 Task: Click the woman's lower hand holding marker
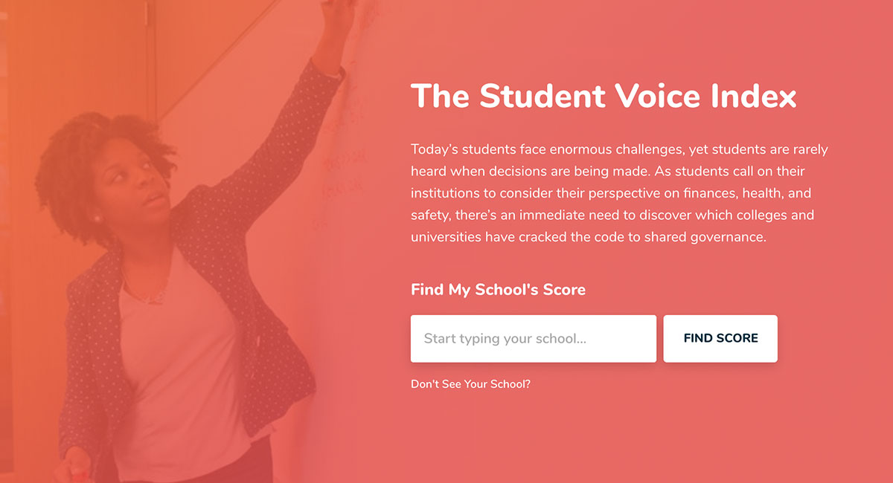[74, 464]
